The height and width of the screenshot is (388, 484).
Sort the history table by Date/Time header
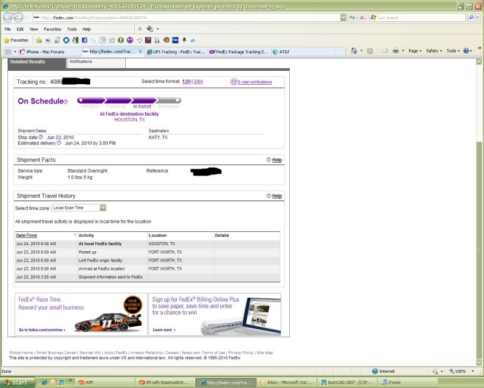(x=27, y=235)
